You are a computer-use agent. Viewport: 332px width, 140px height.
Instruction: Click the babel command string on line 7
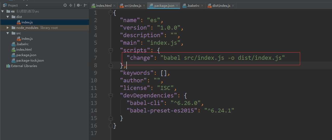pyautogui.click(x=223, y=58)
